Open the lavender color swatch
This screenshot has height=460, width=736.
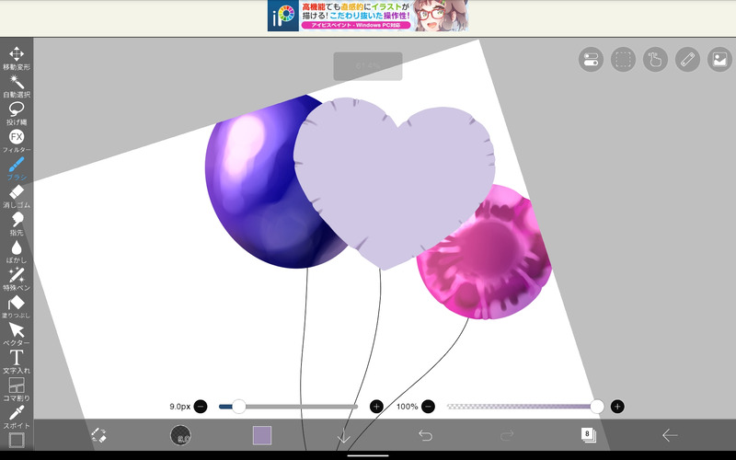coord(262,435)
